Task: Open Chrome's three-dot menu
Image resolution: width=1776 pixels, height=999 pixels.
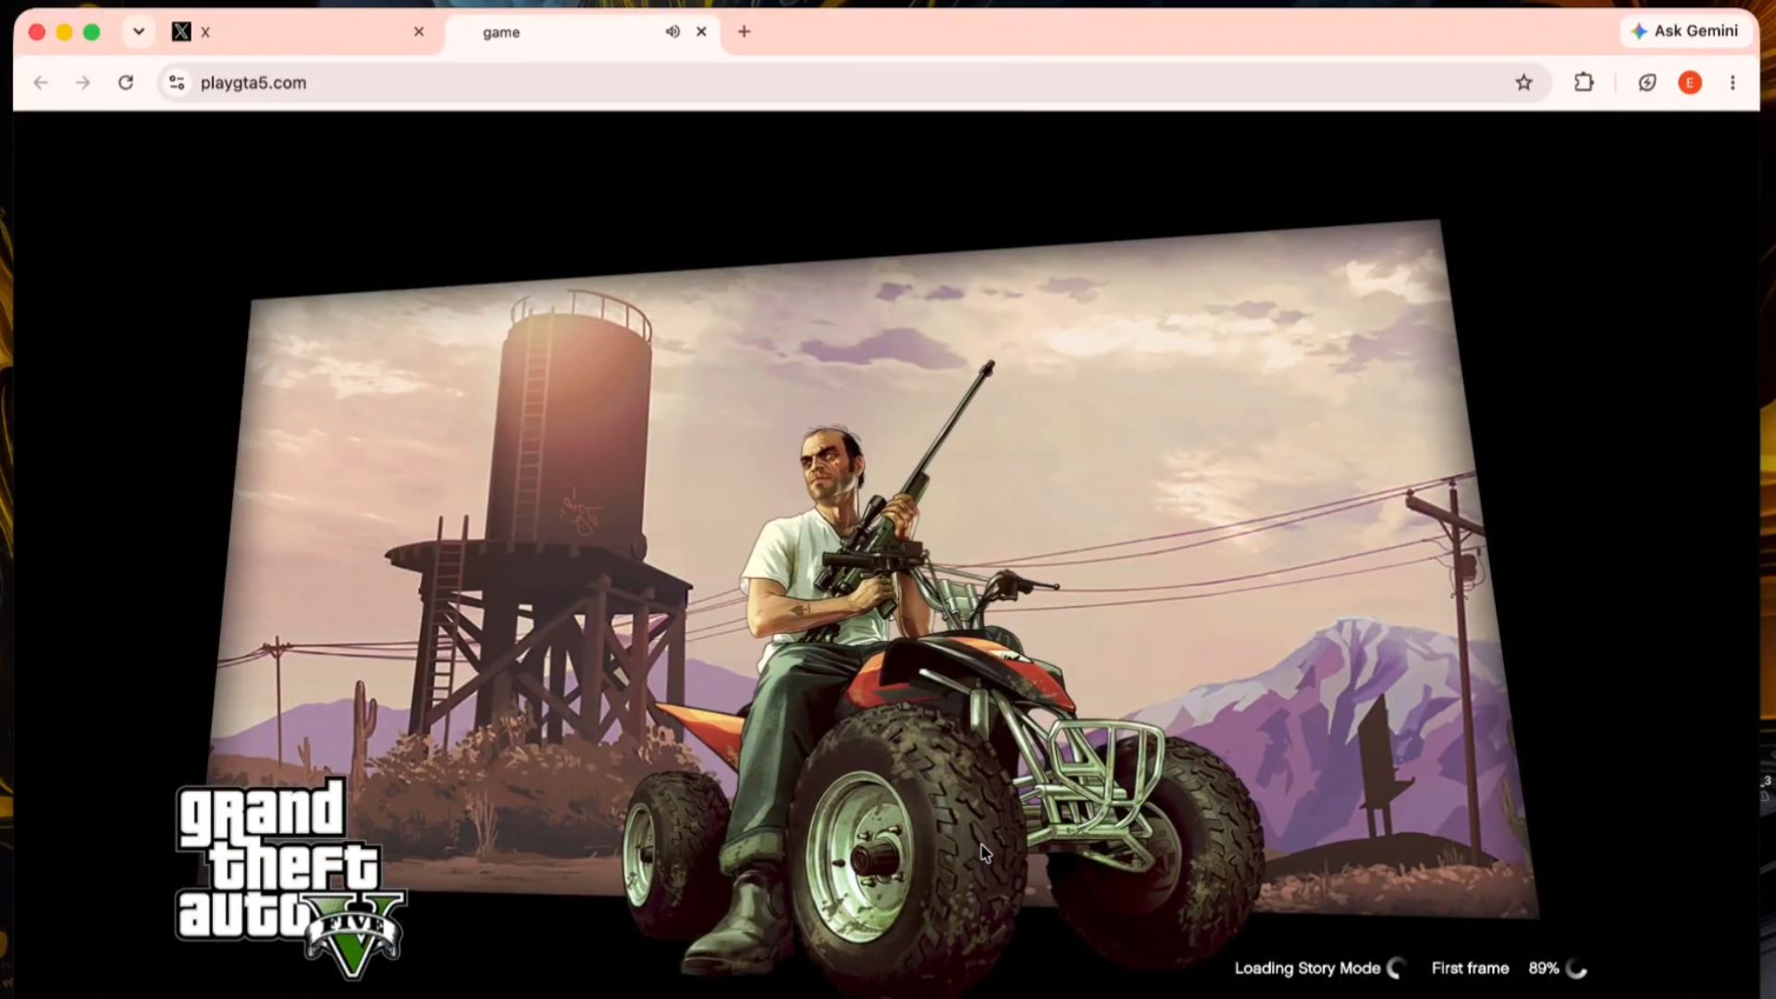Action: [1733, 82]
